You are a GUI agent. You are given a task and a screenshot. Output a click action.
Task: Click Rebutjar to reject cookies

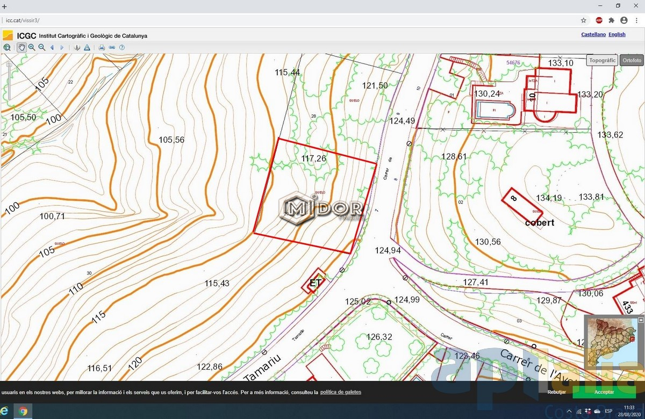click(x=556, y=392)
